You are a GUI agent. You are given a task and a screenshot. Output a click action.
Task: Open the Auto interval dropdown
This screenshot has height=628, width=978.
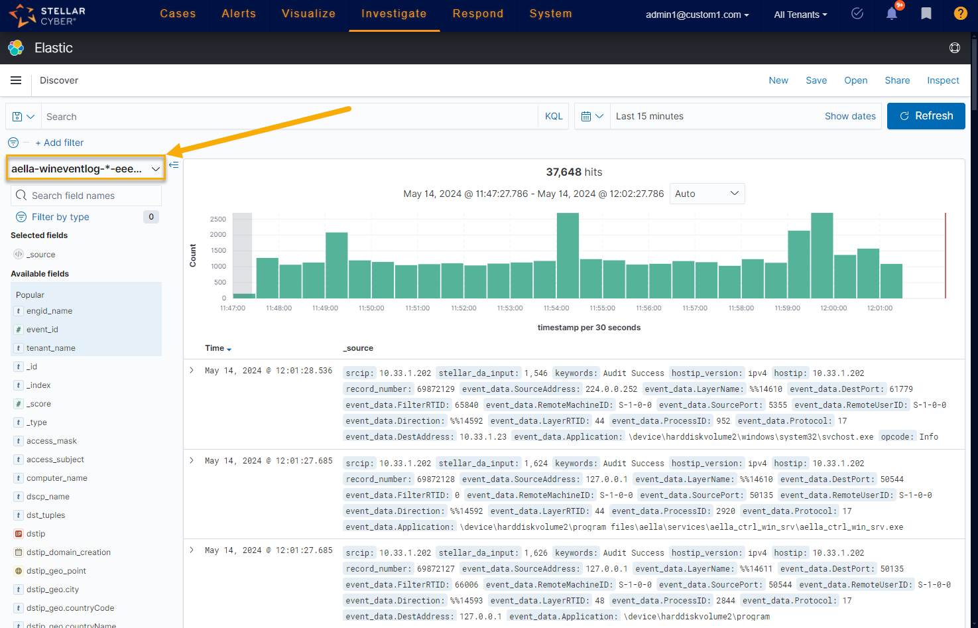click(x=707, y=194)
